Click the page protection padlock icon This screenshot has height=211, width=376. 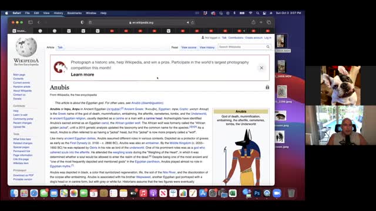point(267,87)
